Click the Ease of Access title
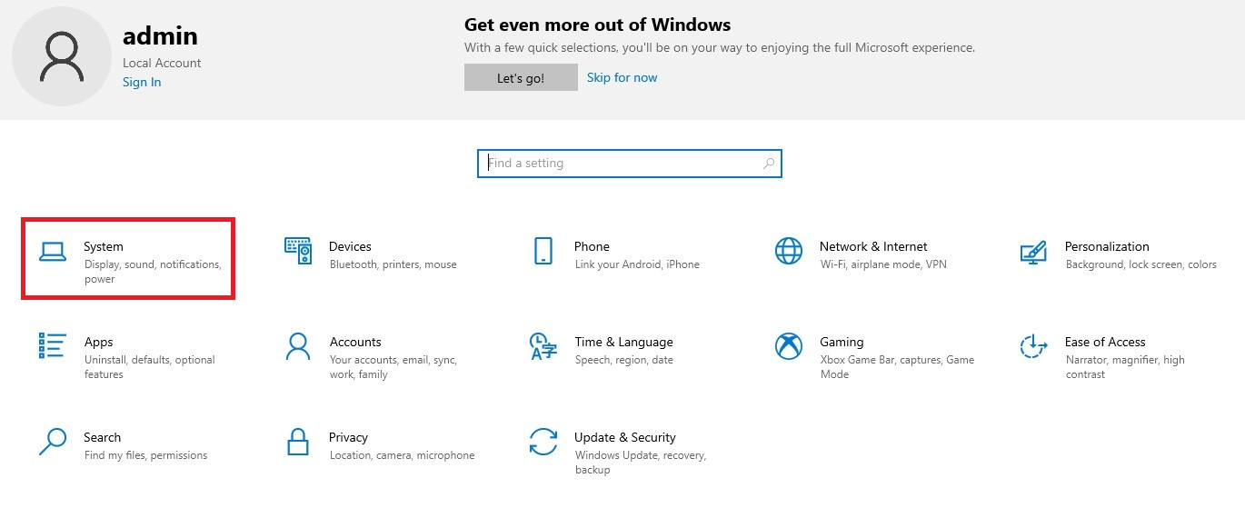 coord(1105,342)
